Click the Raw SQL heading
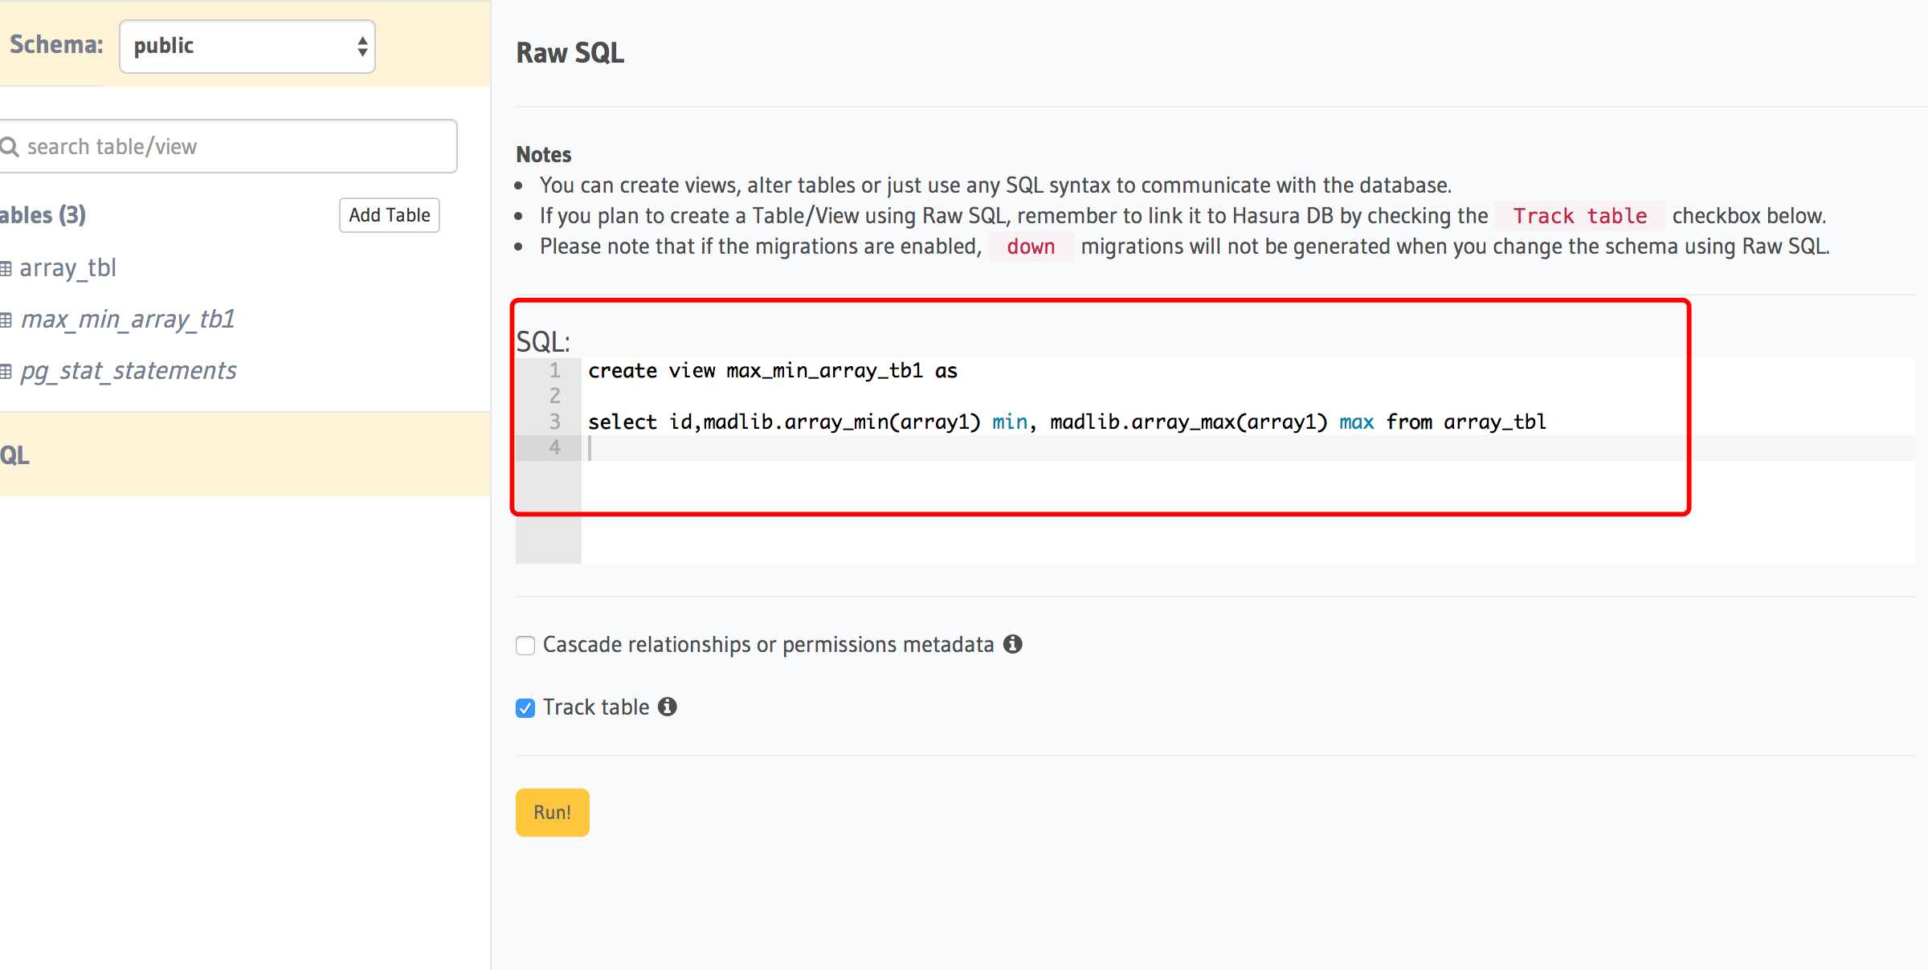This screenshot has height=970, width=1928. click(570, 53)
